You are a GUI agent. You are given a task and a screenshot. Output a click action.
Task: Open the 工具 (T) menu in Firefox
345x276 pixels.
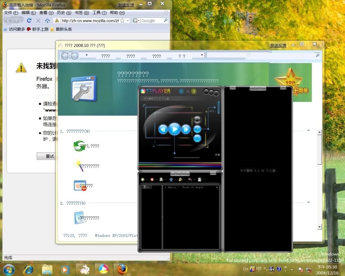click(x=99, y=13)
